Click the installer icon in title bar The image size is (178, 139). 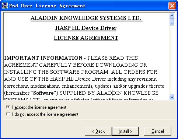[x=4, y=6]
